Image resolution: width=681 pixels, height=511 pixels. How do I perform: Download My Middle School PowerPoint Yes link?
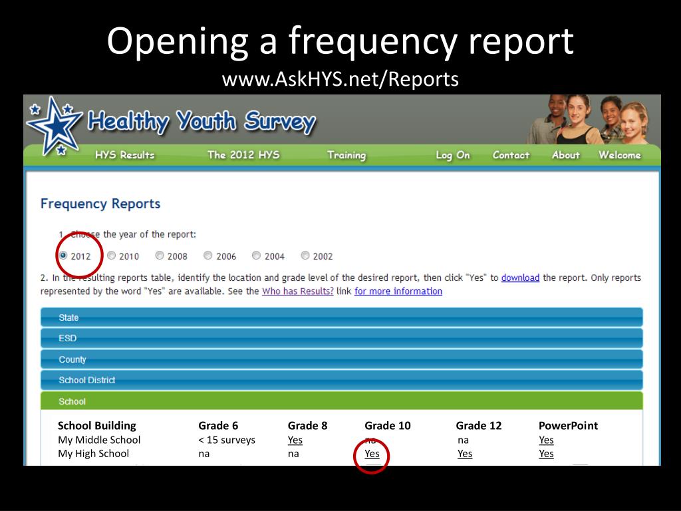click(x=547, y=440)
